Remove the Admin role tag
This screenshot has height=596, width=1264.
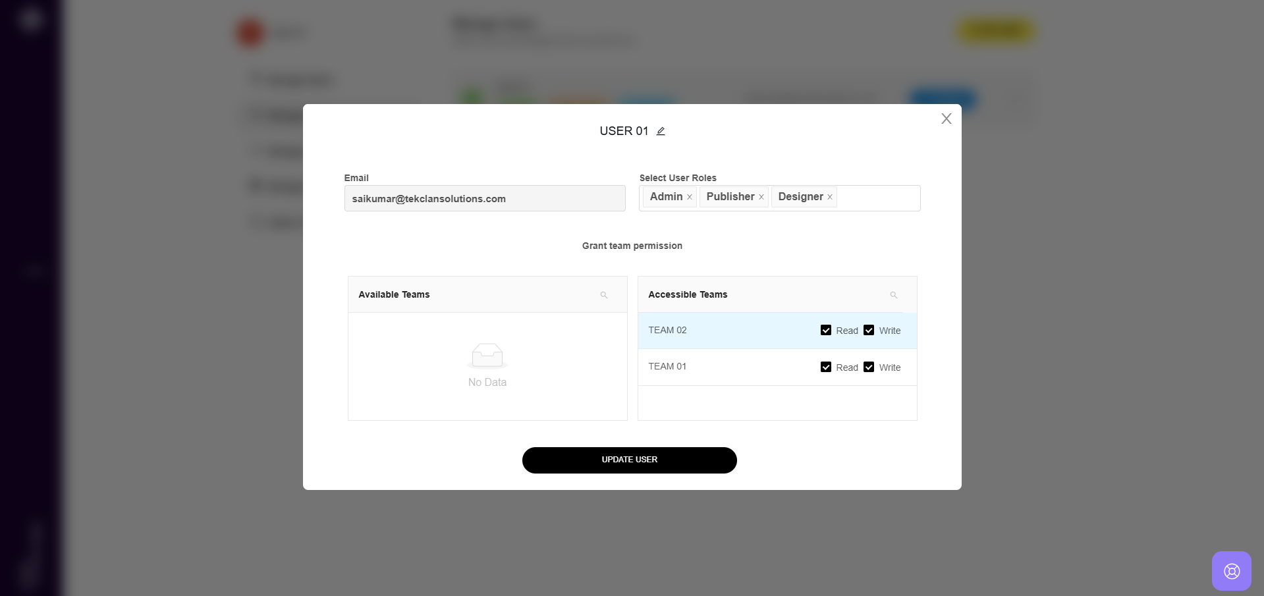(690, 197)
